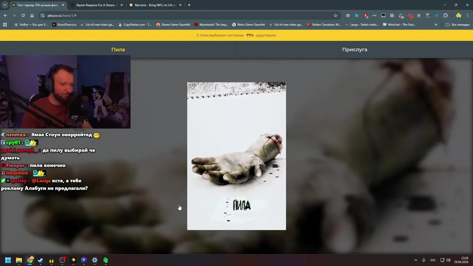Open Steam from the taskbar
473x266 pixels.
coord(40,260)
